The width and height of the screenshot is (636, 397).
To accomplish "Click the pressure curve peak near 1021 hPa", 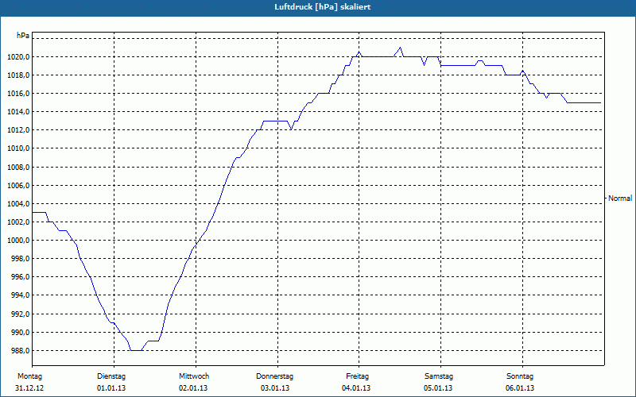I will 401,48.
